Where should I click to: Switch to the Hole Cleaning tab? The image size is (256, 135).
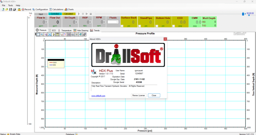(81, 30)
